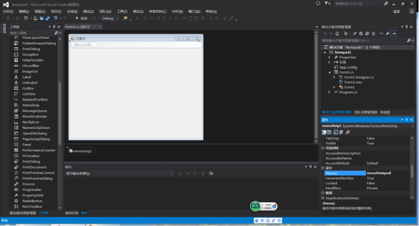Screen dimensions: 419x226
Task: Click the notifications flag icon
Action: coord(326,4)
